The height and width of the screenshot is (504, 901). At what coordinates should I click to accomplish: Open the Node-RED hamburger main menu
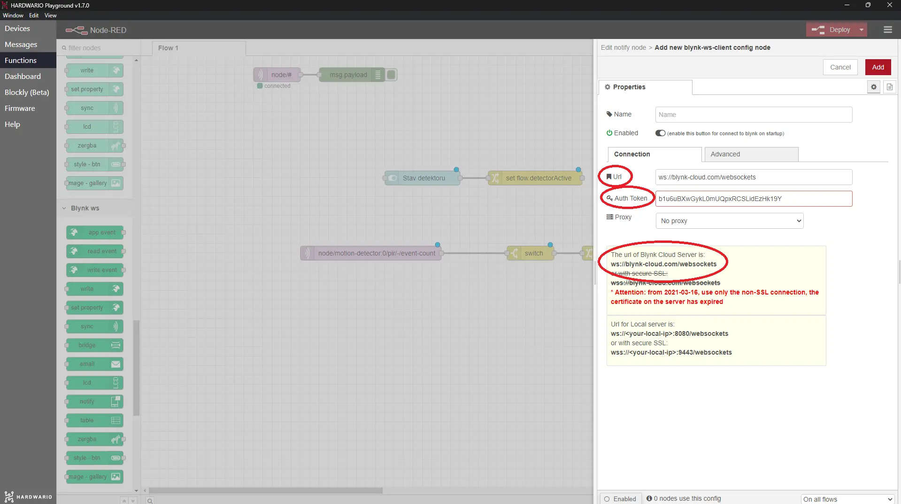887,30
